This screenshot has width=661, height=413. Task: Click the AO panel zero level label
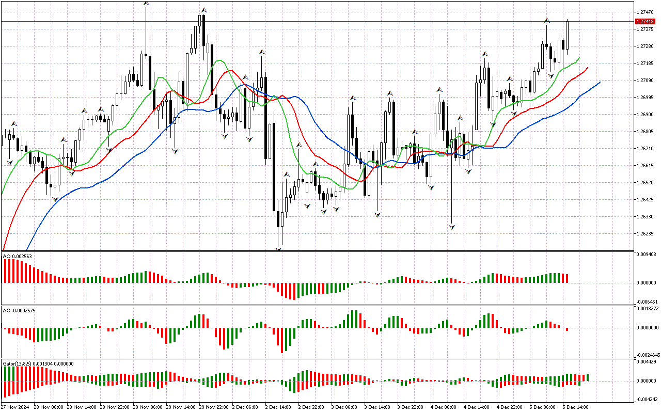click(647, 283)
